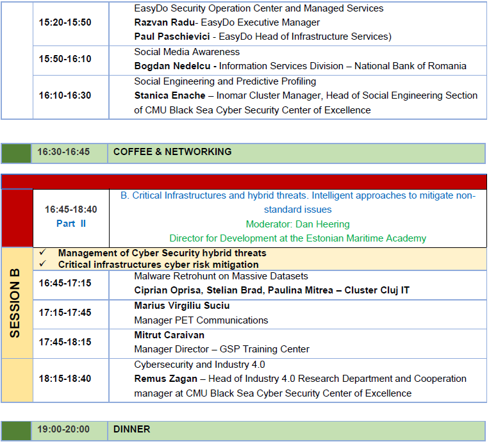Click the 'standard issues' heading continuation
This screenshot has height=444, width=489.
298,210
